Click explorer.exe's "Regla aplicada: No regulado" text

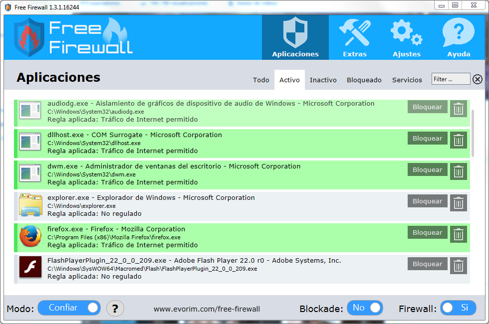94,214
